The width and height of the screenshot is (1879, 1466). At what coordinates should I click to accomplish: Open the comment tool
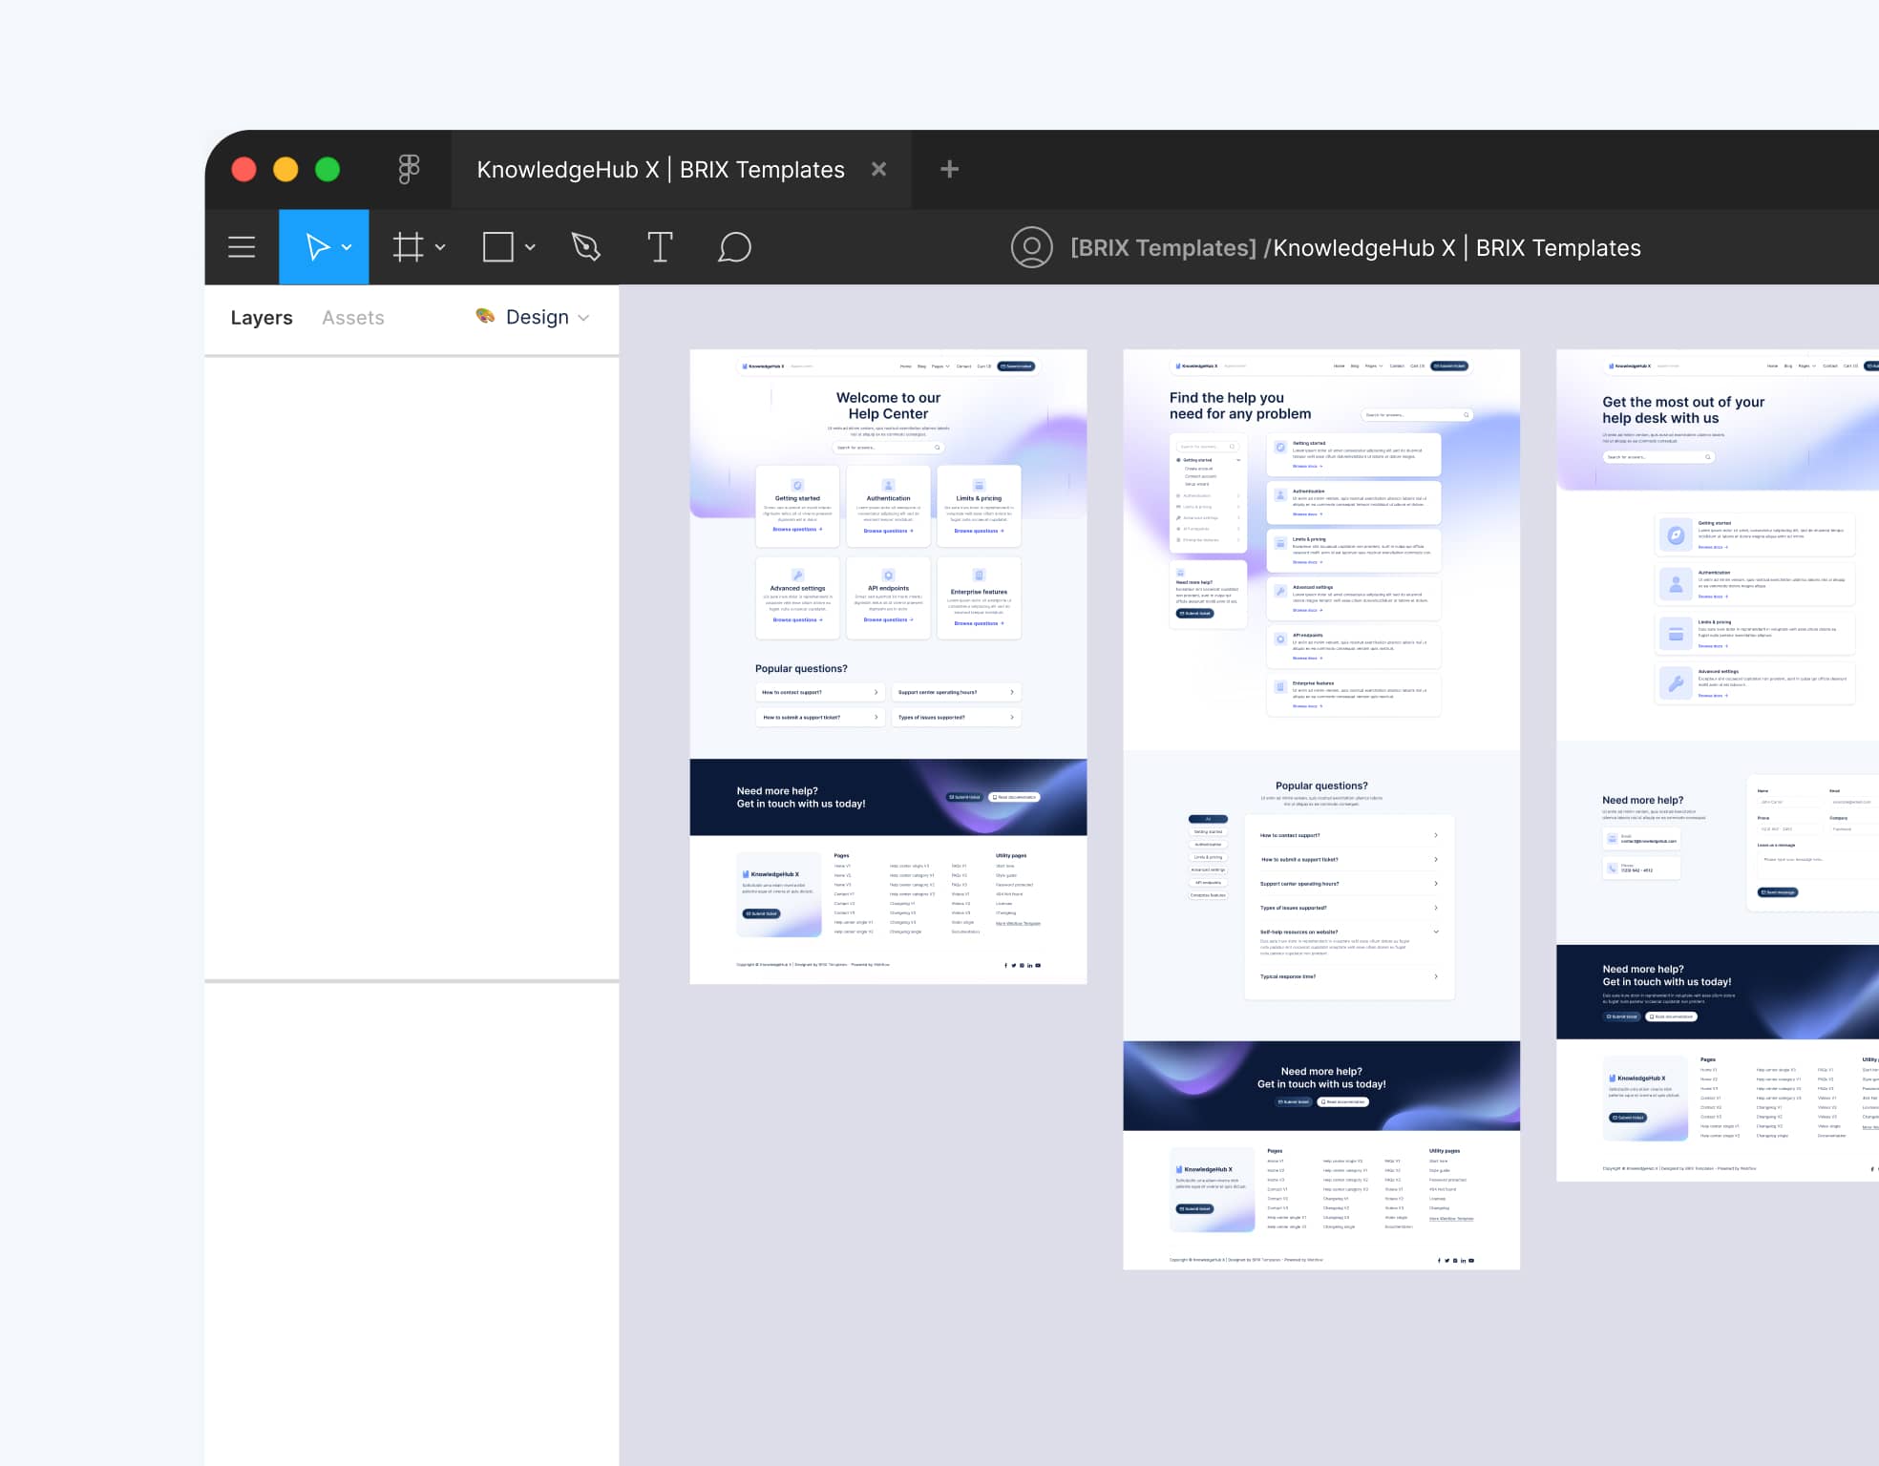[x=734, y=247]
